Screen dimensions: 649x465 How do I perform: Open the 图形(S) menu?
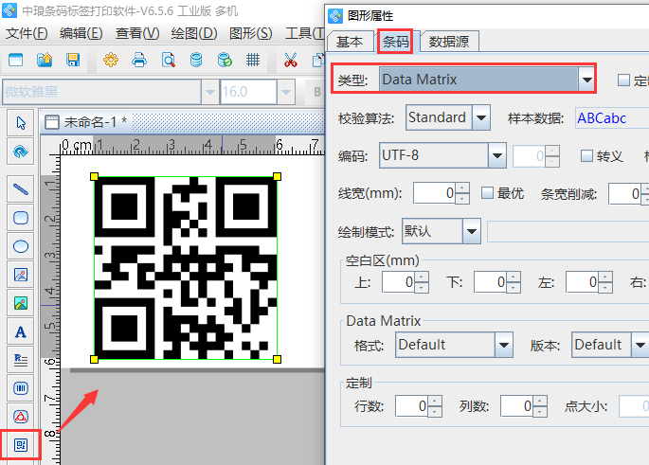pos(251,33)
